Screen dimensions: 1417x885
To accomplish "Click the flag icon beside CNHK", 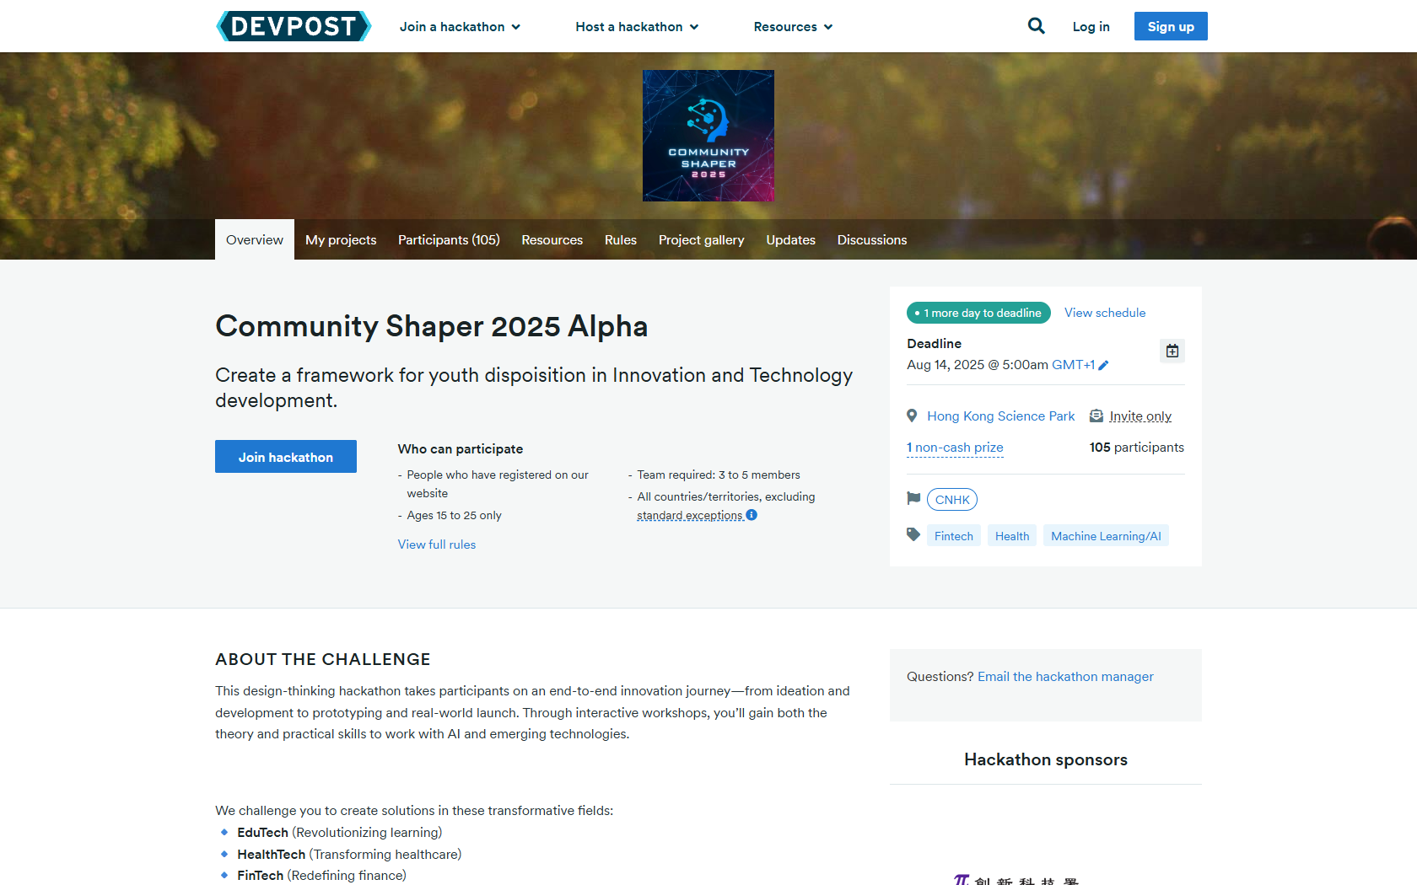I will click(x=913, y=498).
